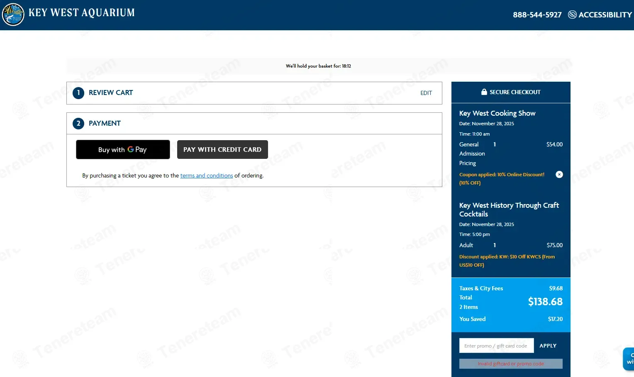Click the Google G logo on Pay button
This screenshot has width=634, height=377.
[131, 149]
